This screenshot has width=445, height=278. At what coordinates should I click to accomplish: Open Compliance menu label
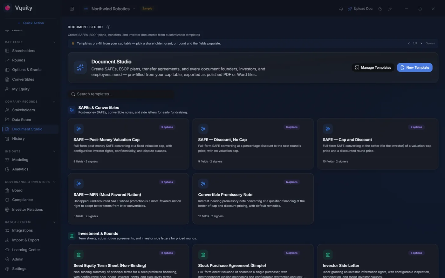(22, 200)
